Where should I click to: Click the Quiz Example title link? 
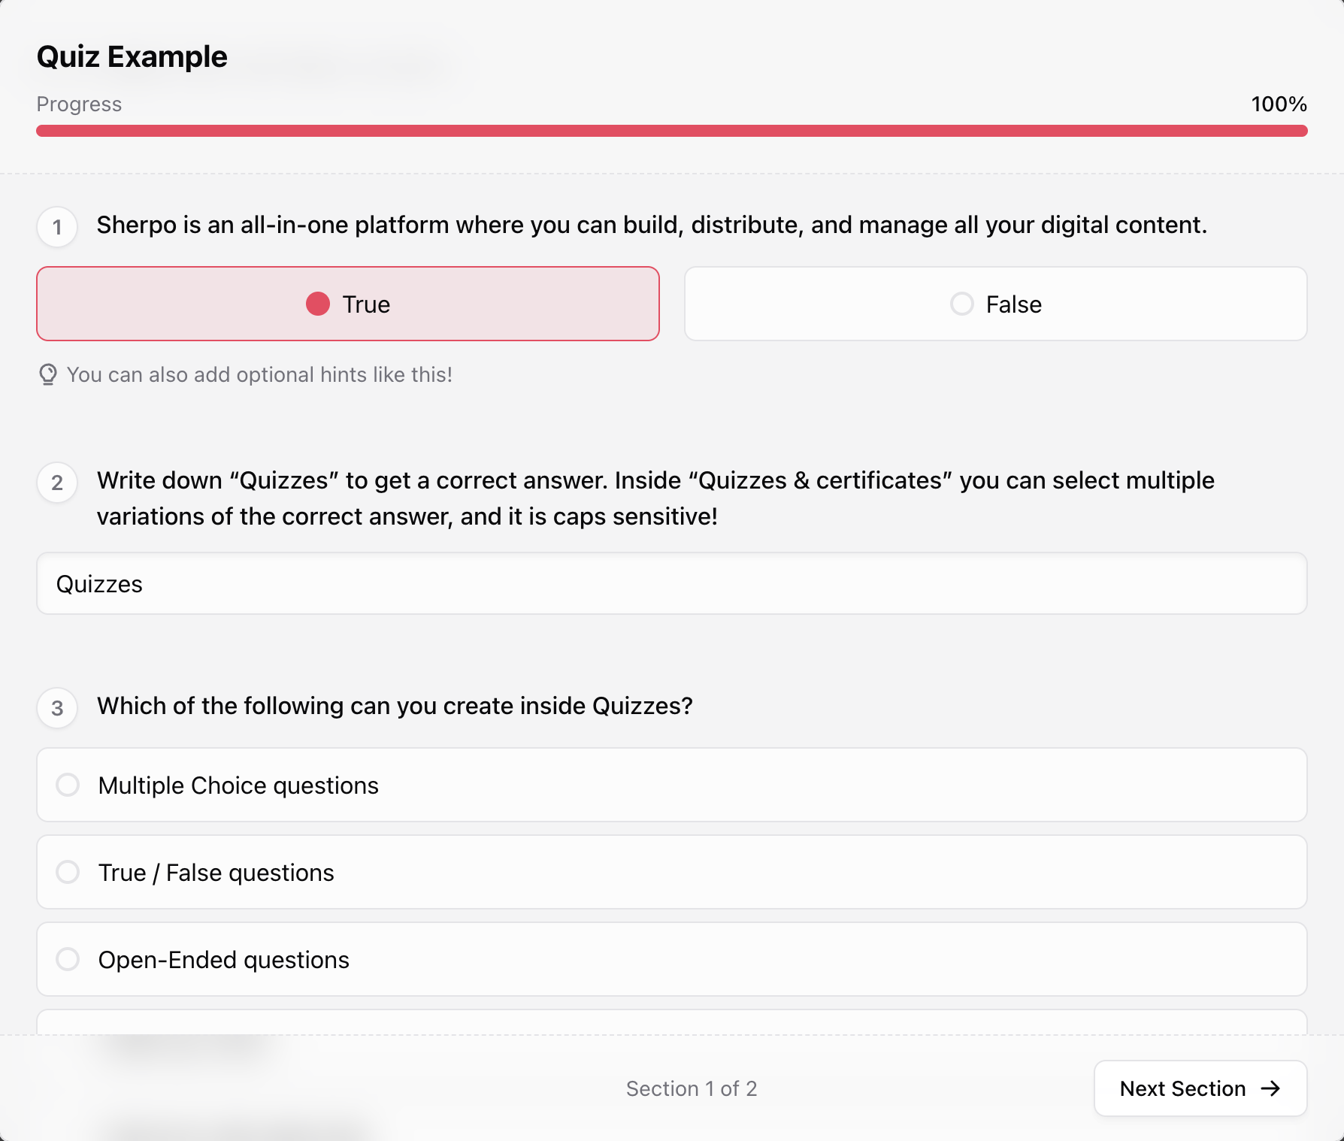tap(132, 56)
